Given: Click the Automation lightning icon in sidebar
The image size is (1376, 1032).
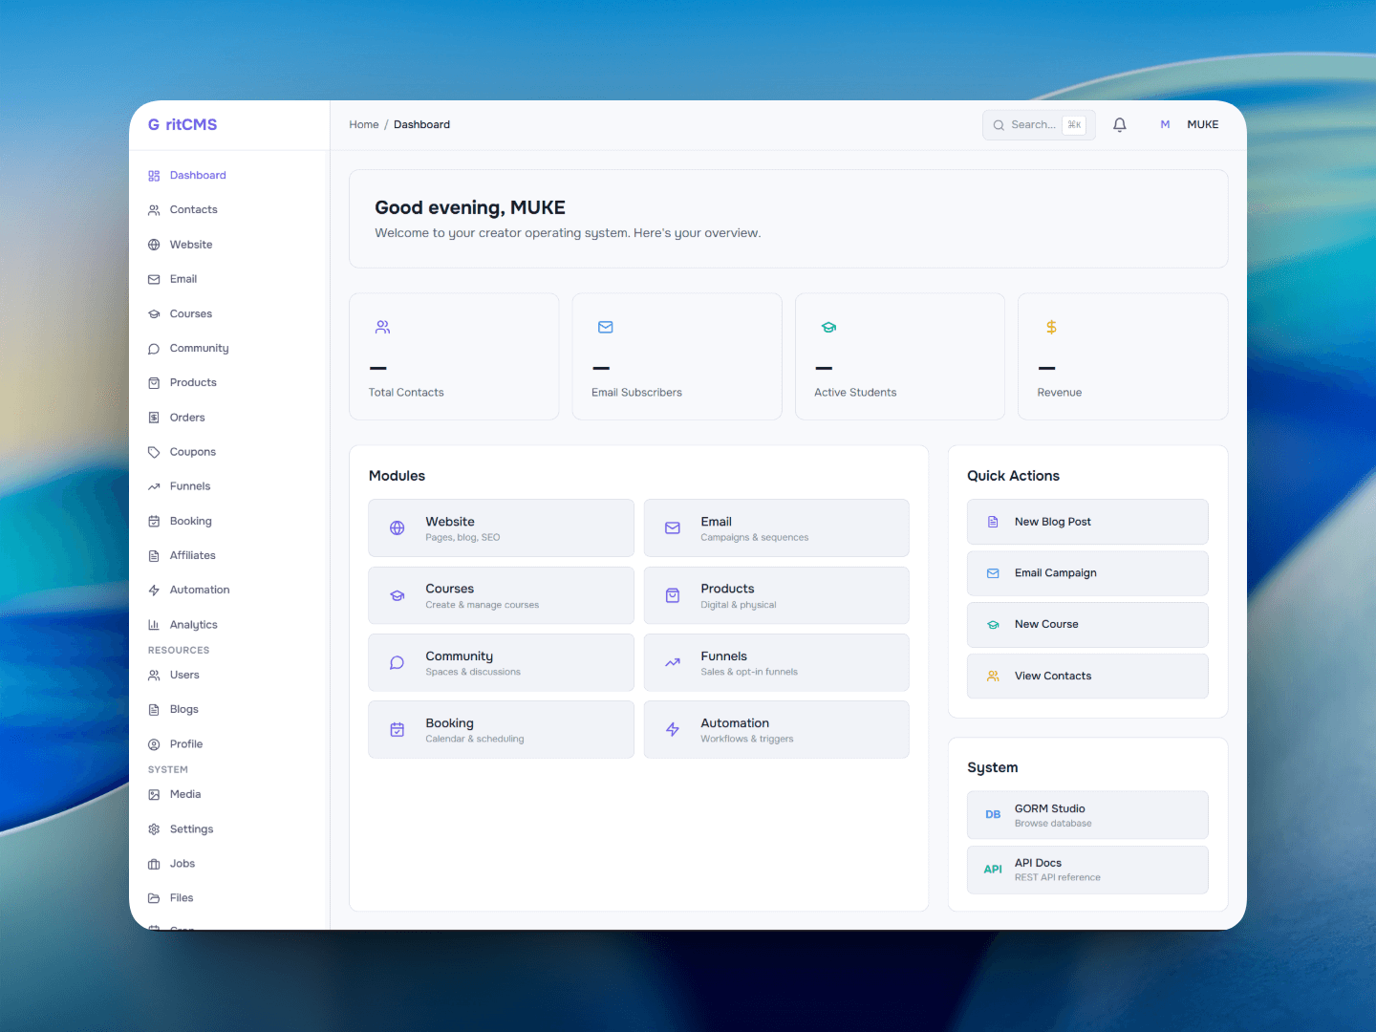Looking at the screenshot, I should tap(154, 591).
